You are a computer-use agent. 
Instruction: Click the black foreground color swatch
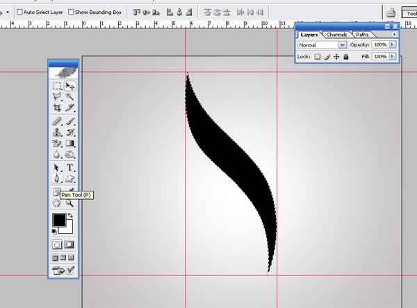pyautogui.click(x=59, y=220)
